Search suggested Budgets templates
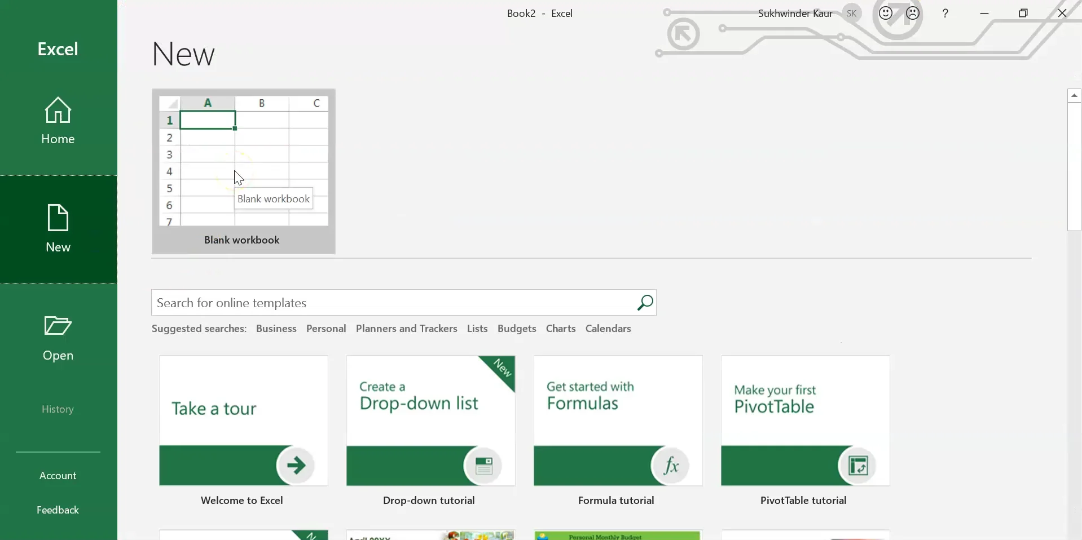 tap(517, 329)
